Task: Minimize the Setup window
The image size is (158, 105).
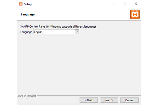Action: click(x=113, y=4)
